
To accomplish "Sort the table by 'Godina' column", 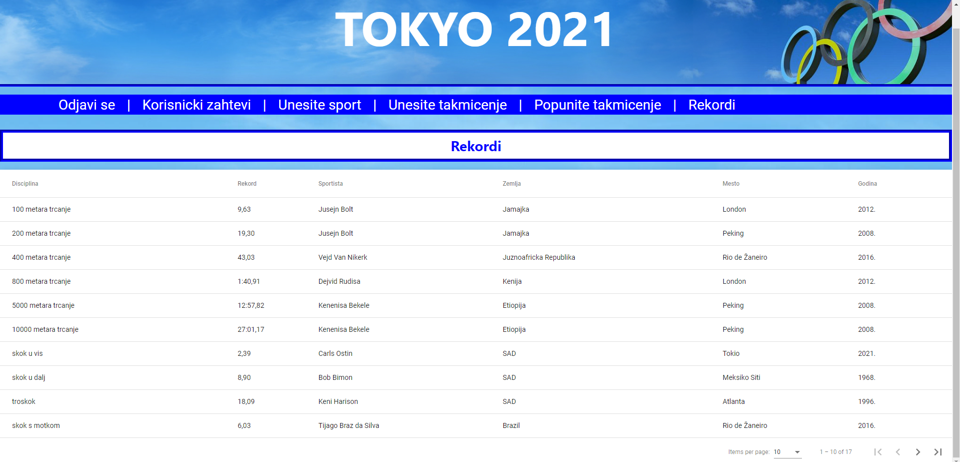I will (x=867, y=184).
